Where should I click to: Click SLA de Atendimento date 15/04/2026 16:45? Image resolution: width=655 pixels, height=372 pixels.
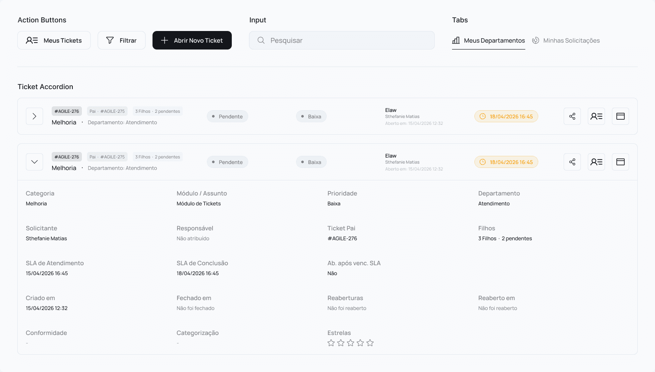pos(47,273)
